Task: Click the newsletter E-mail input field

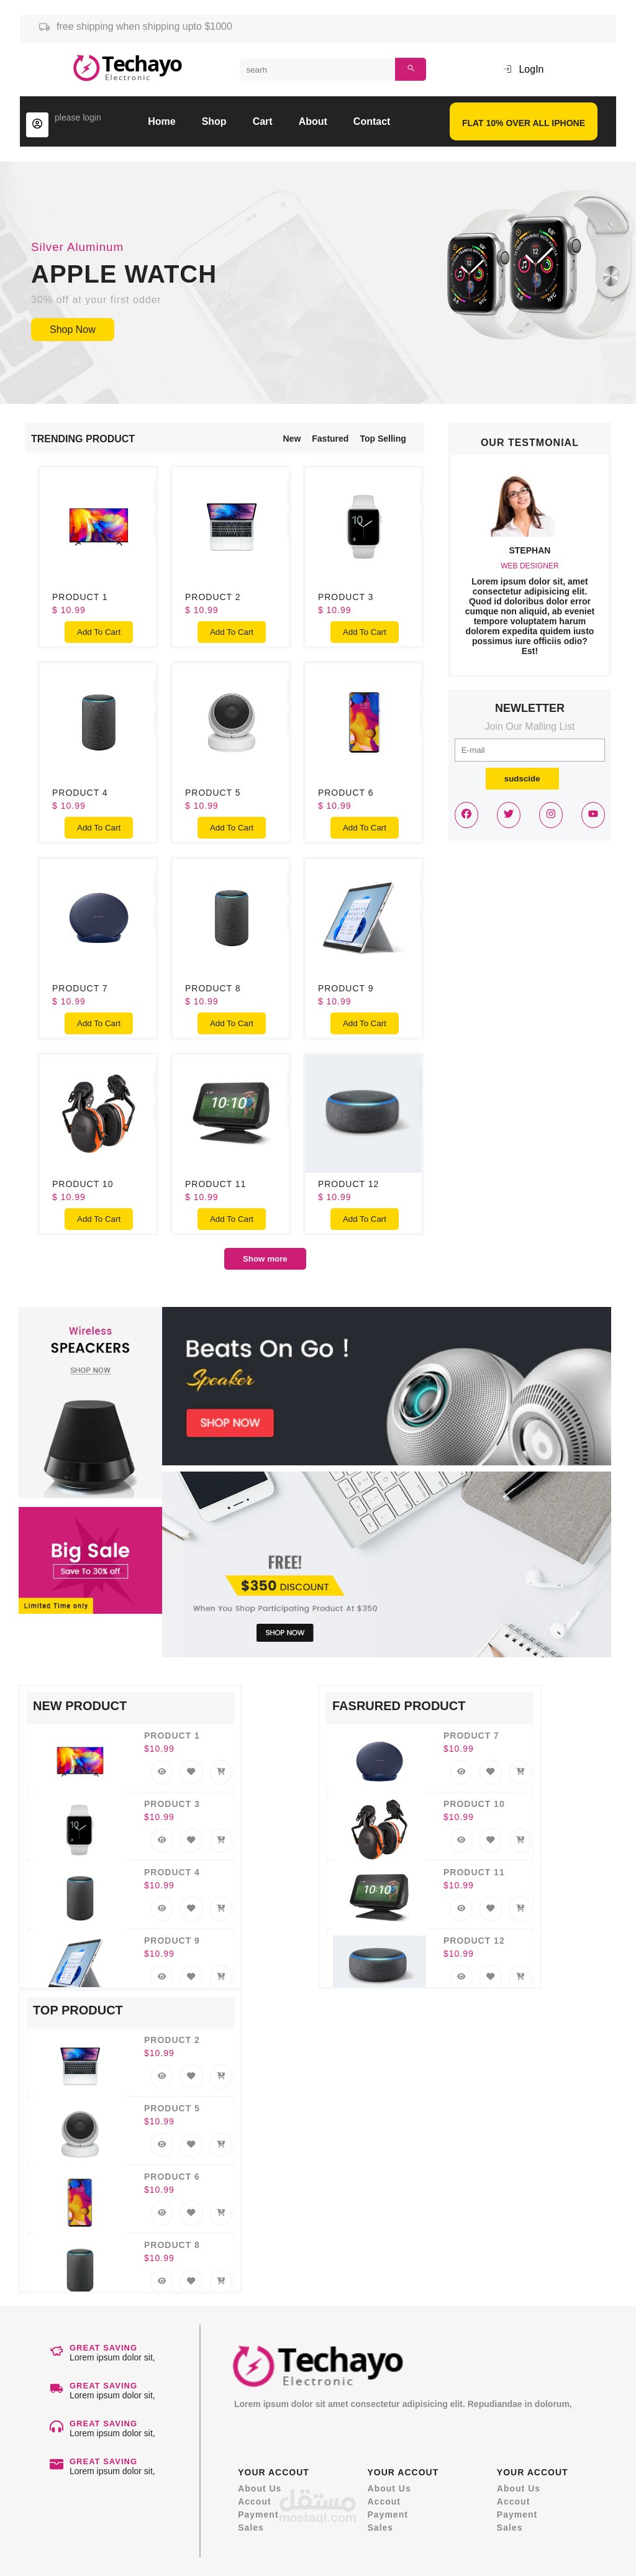Action: pyautogui.click(x=530, y=750)
